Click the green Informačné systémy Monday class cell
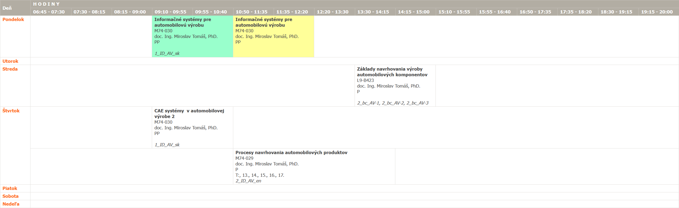 192,36
